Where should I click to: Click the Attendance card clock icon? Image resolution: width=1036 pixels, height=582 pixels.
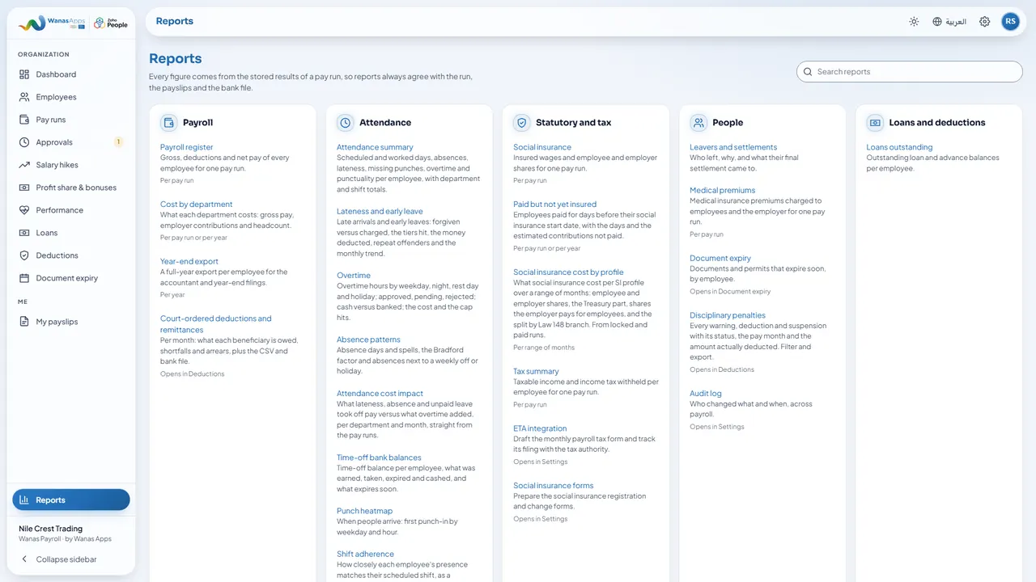click(346, 123)
